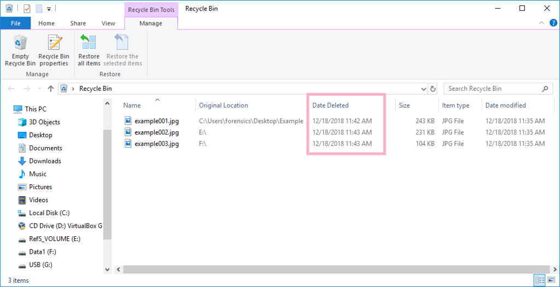The height and width of the screenshot is (287, 560).
Task: Click the Recycle Bin Tools contextual tab
Action: (x=151, y=10)
